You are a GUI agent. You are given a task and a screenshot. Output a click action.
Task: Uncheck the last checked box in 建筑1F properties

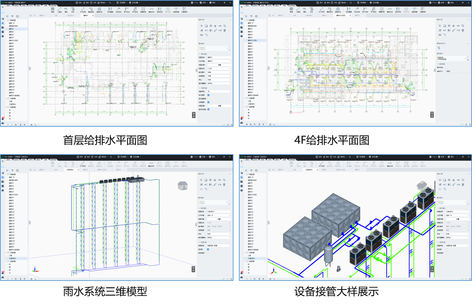[x=209, y=109]
